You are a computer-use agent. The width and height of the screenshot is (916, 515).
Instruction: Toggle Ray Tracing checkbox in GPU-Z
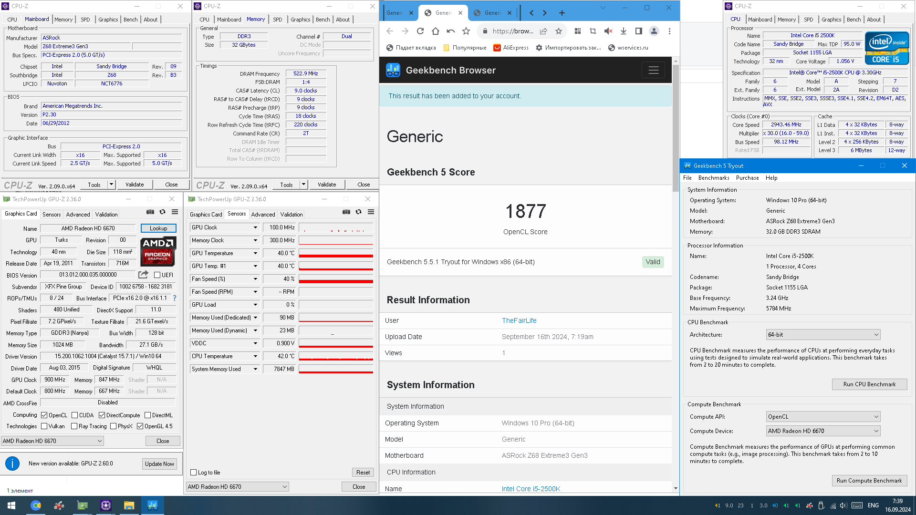point(74,426)
